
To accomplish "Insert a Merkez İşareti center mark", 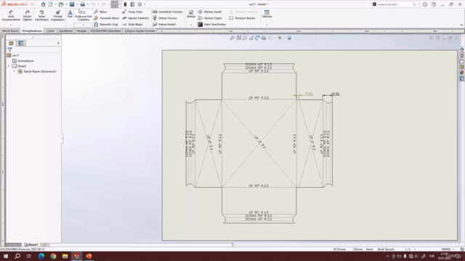I will pos(210,12).
